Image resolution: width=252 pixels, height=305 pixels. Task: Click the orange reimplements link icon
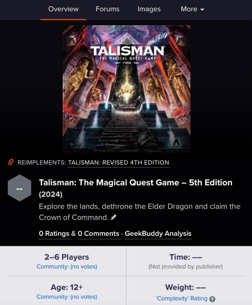(11, 162)
